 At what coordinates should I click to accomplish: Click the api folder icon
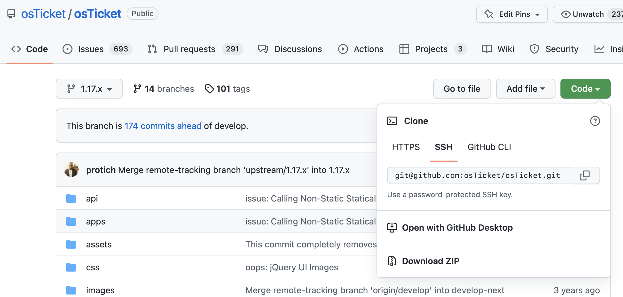pos(71,198)
